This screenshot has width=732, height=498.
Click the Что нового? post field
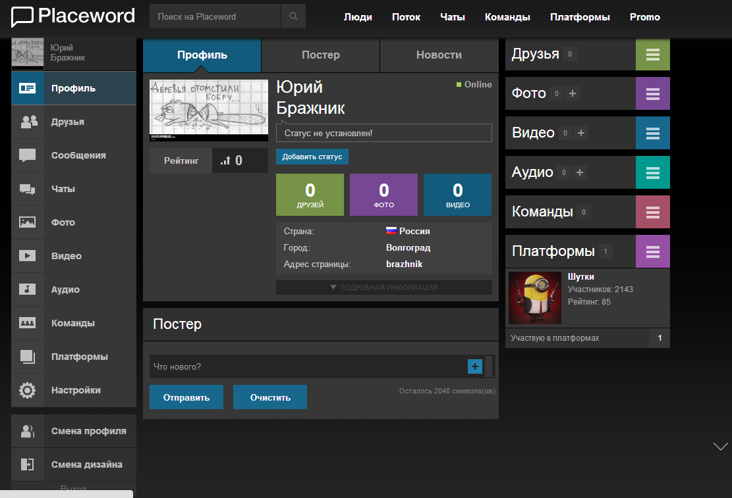(x=308, y=366)
